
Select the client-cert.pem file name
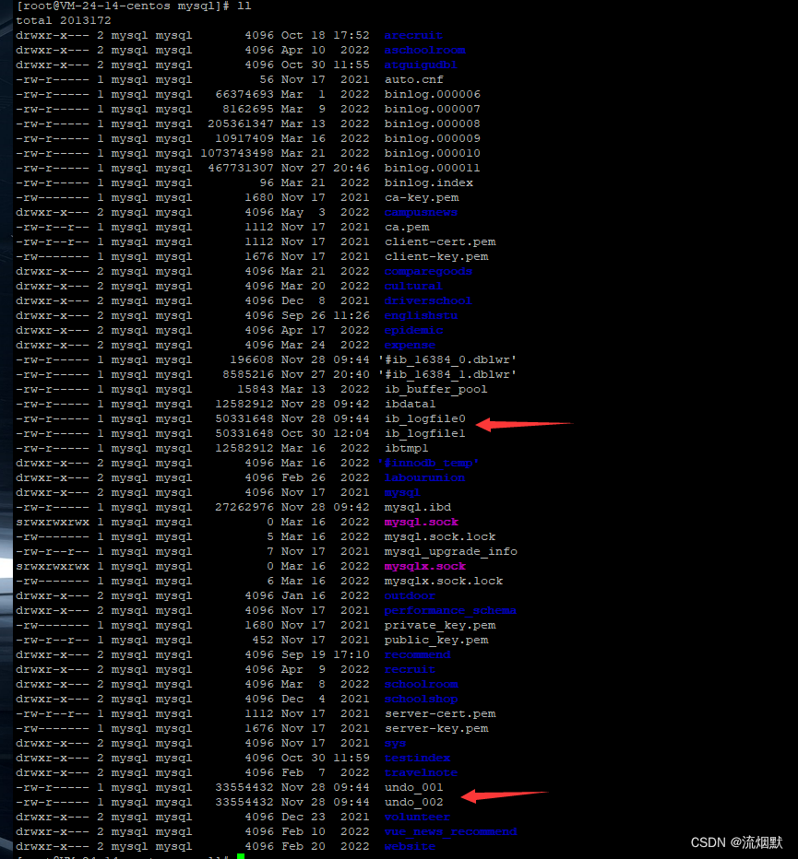coord(440,242)
